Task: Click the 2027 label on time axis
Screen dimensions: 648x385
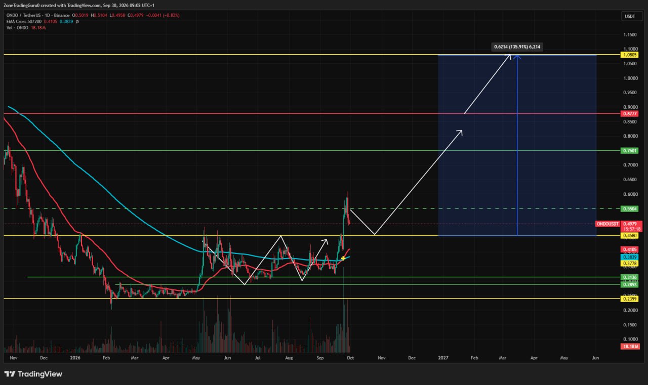Action: point(442,358)
